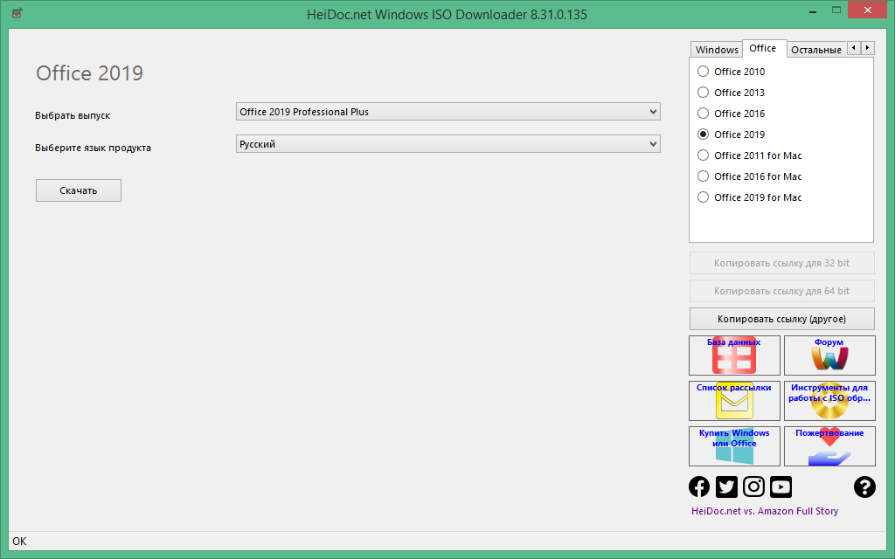Click the OK status bar text
This screenshot has width=895, height=559.
click(x=19, y=541)
